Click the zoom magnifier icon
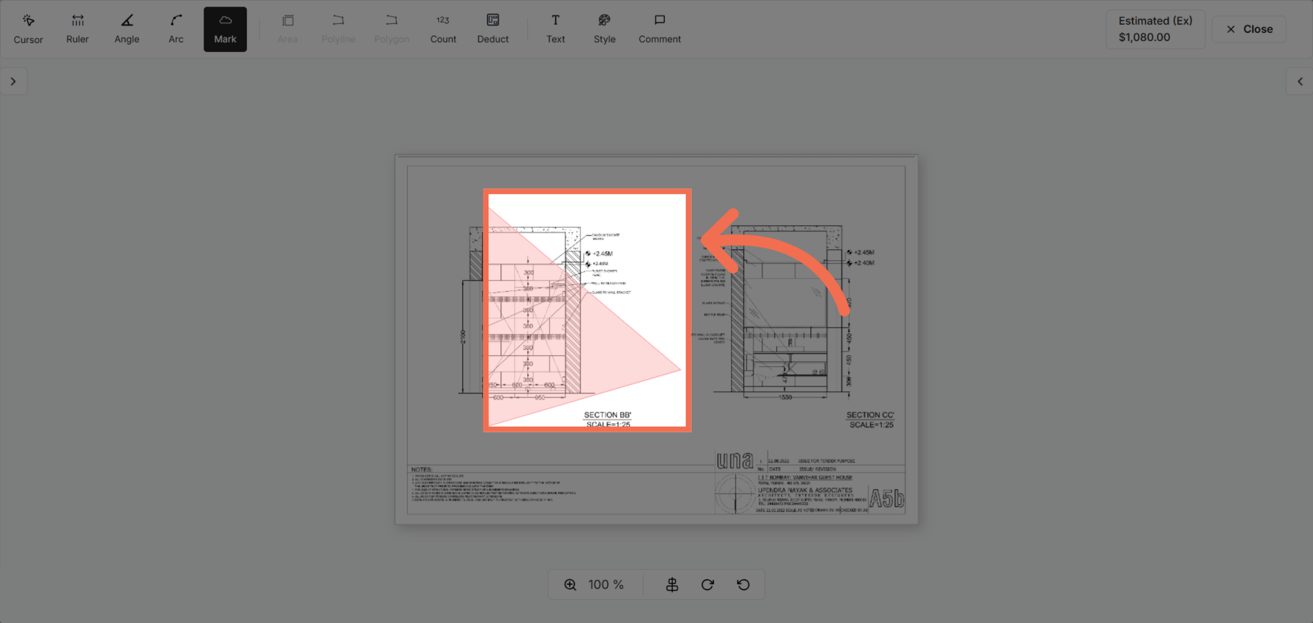 [x=570, y=584]
